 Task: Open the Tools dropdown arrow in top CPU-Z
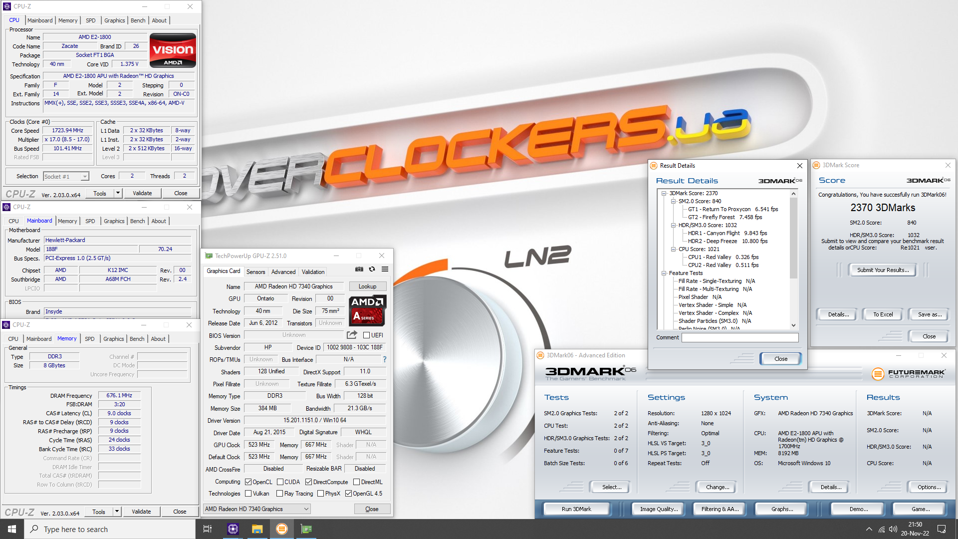coord(118,193)
